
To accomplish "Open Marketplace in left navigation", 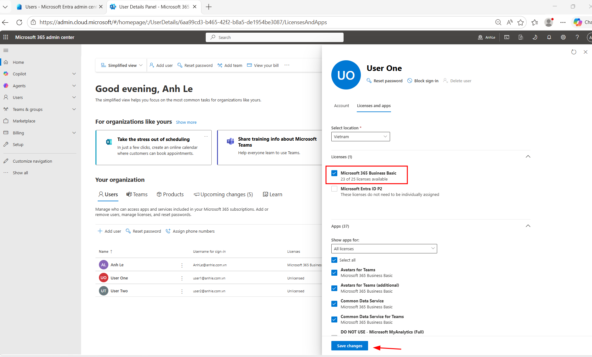I will [x=24, y=121].
